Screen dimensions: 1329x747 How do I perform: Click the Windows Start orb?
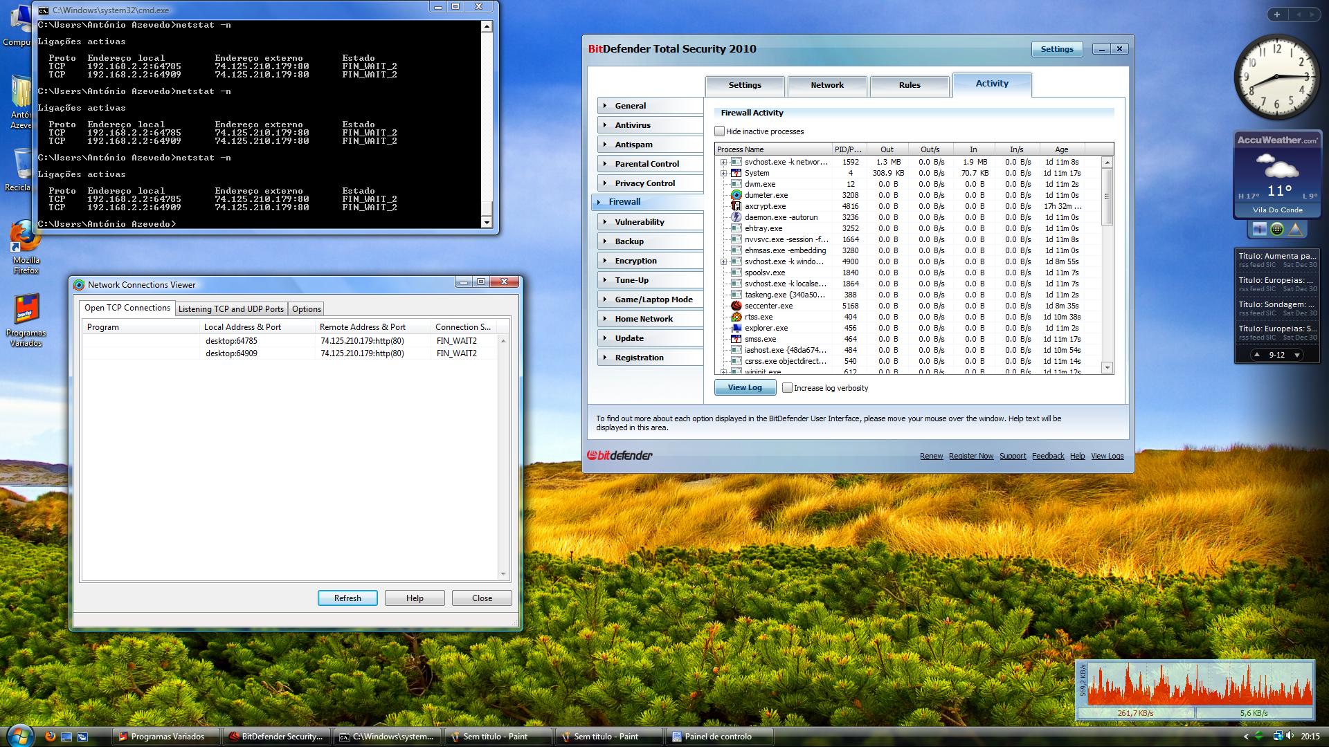point(19,735)
